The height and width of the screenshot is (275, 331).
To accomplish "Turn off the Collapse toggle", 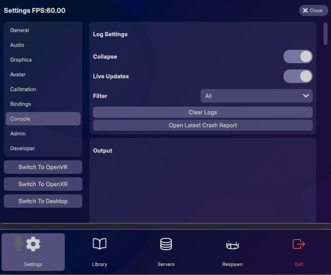I will [x=298, y=56].
